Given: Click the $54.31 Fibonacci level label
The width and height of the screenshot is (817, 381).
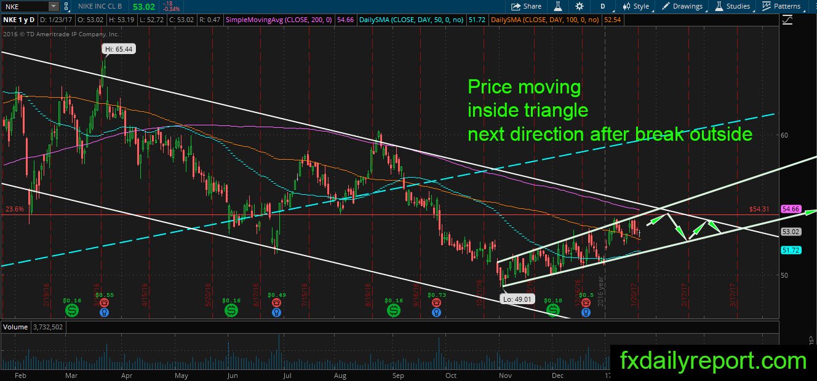Looking at the screenshot, I should point(759,209).
